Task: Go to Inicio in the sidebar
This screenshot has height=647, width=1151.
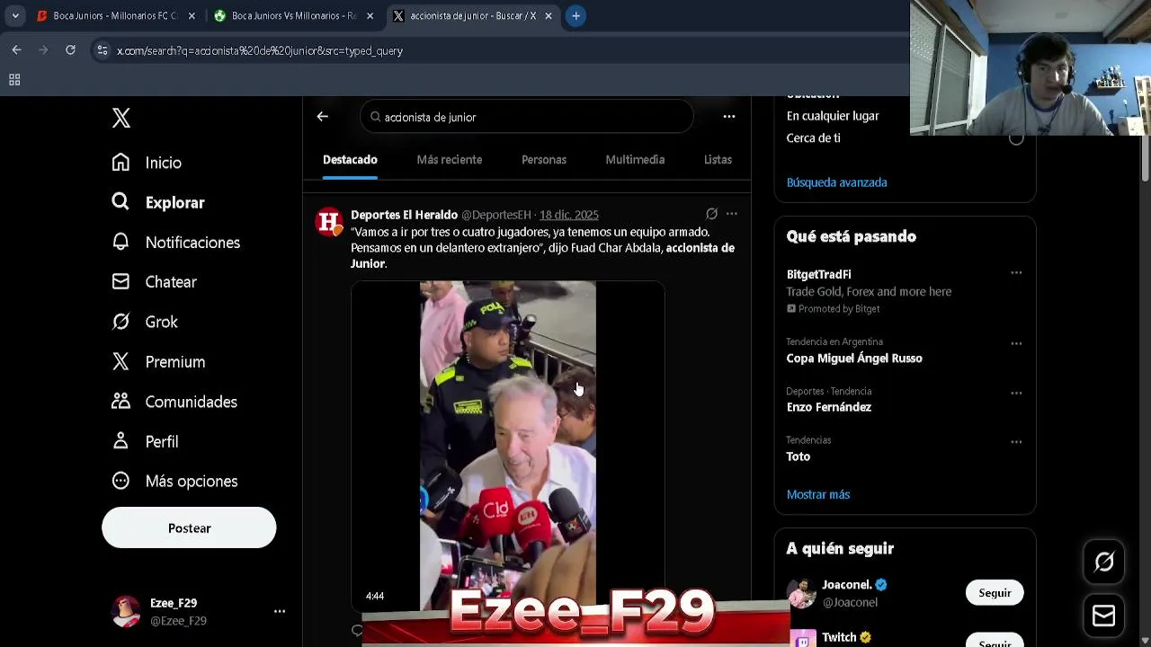Action: coord(147,163)
